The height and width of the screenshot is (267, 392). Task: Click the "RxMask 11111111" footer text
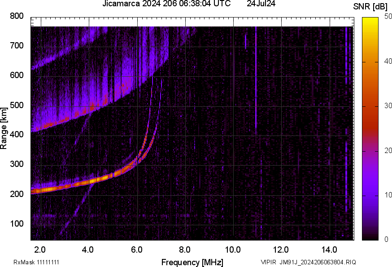click(x=36, y=262)
